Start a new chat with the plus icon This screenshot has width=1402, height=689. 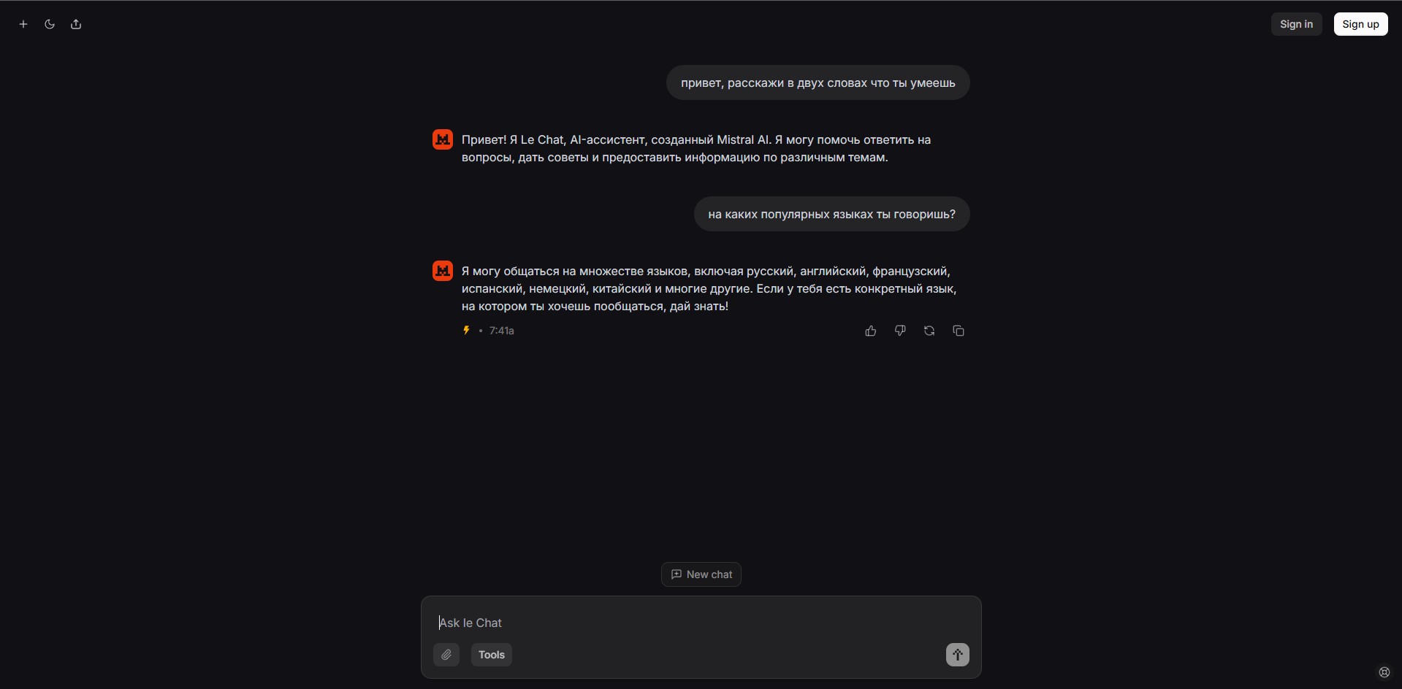pyautogui.click(x=23, y=24)
